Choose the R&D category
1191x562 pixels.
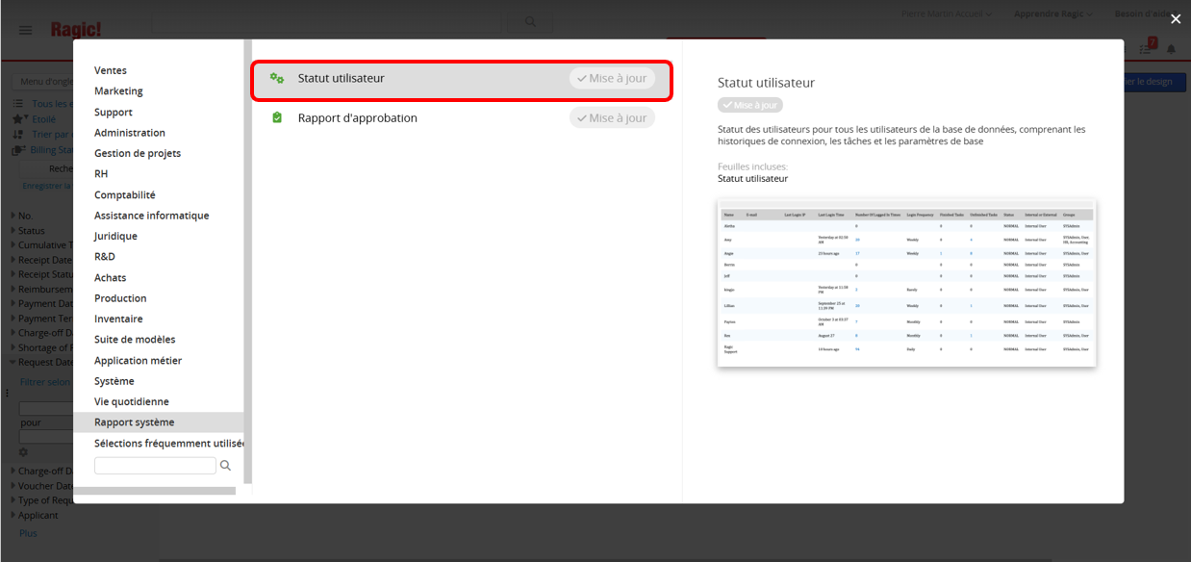pos(105,257)
